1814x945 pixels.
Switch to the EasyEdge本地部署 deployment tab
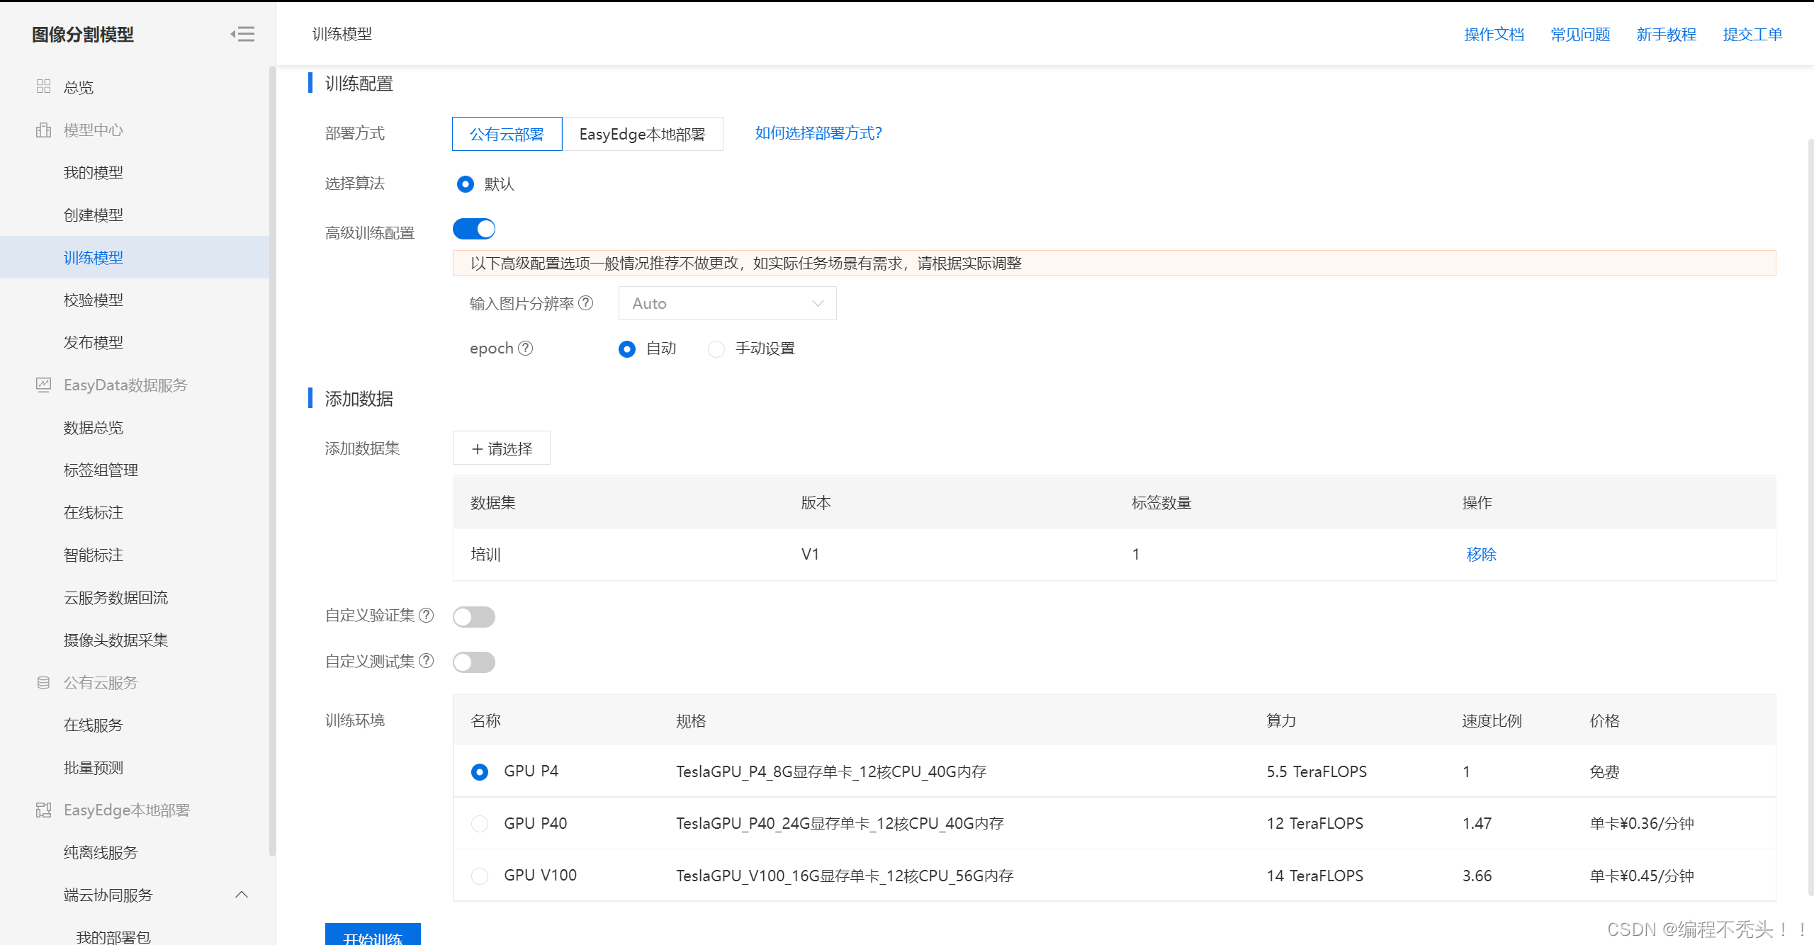tap(643, 133)
